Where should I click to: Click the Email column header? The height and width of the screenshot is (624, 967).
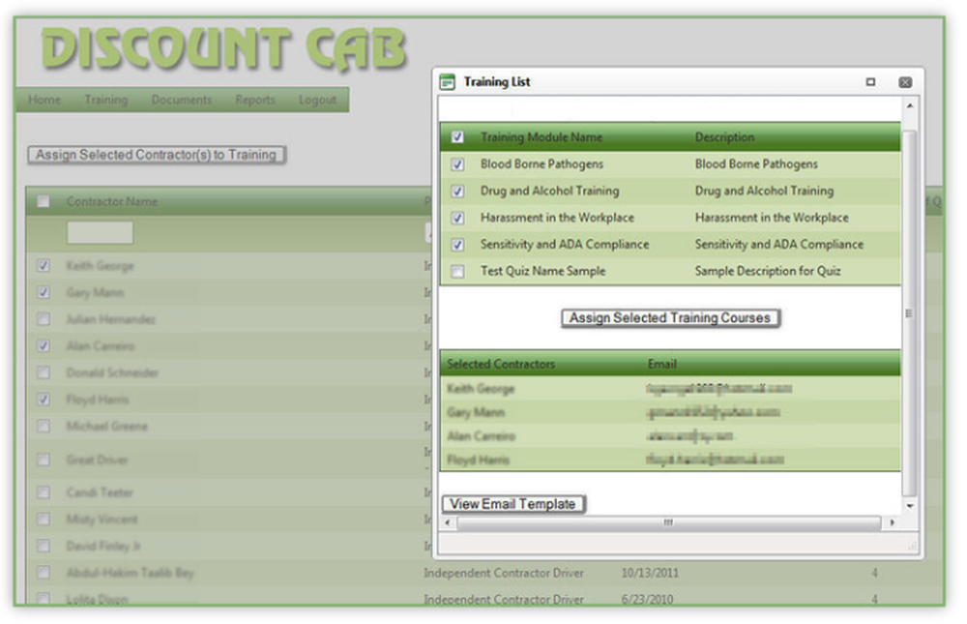coord(662,364)
